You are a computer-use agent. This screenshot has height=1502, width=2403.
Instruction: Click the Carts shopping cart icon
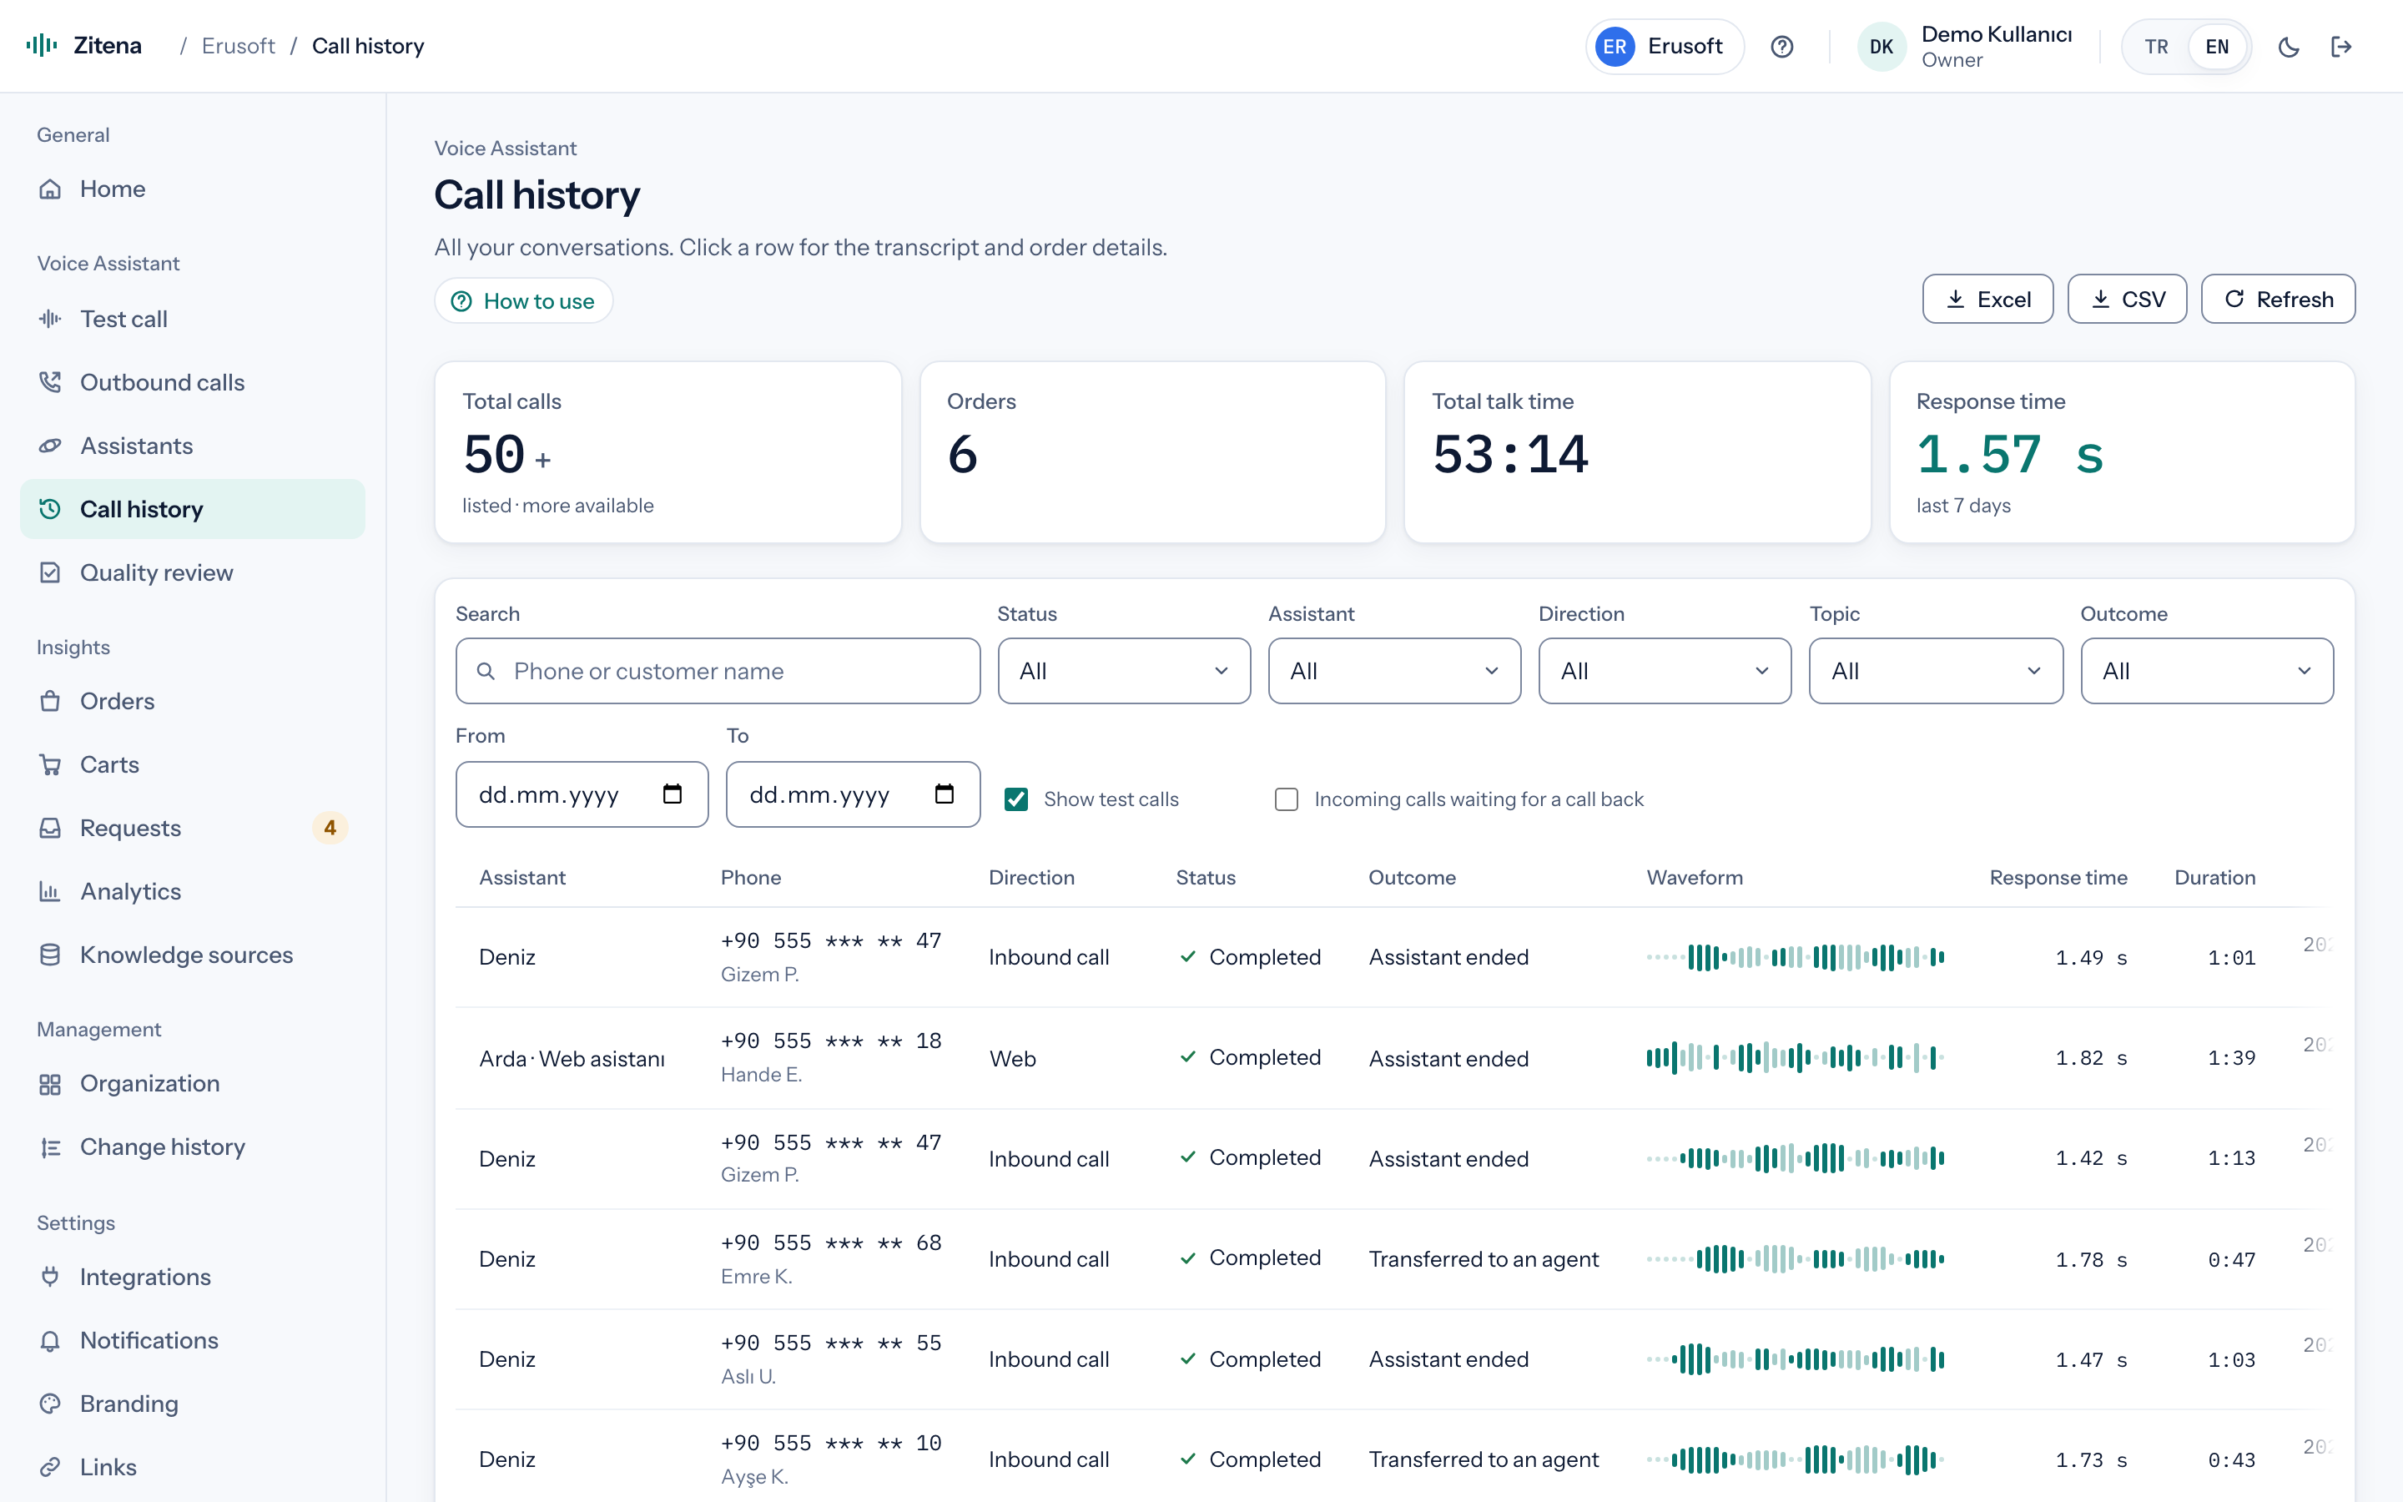point(50,765)
